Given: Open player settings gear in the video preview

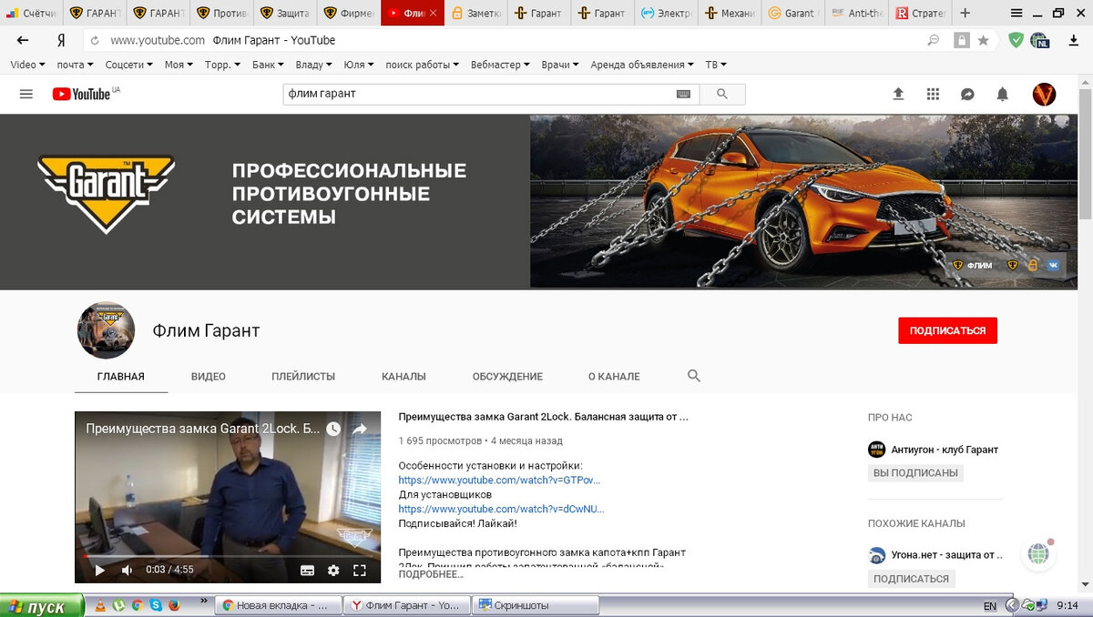Looking at the screenshot, I should click(333, 569).
